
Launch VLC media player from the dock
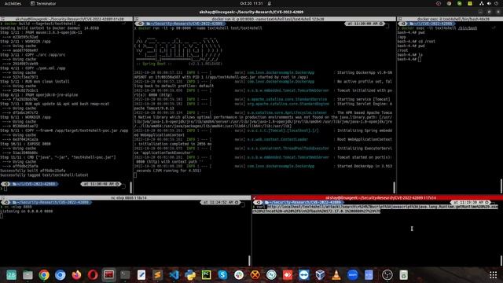(x=336, y=275)
